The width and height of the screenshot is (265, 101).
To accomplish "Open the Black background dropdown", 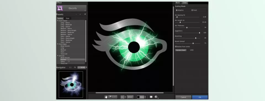I will click(x=145, y=97).
